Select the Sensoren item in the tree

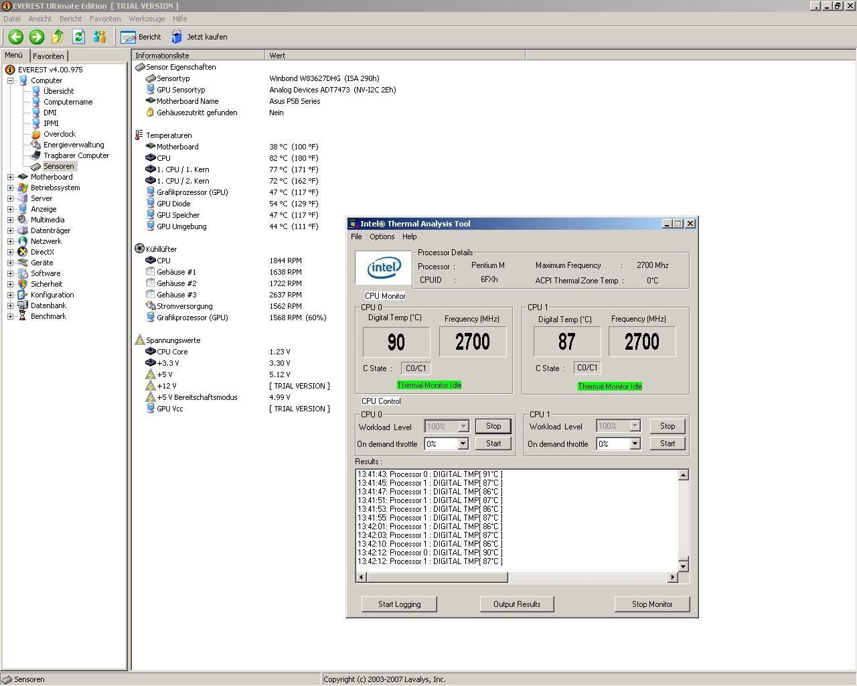(x=58, y=166)
